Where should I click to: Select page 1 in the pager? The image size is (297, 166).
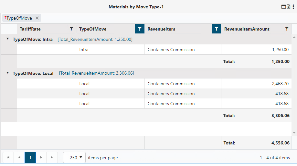pyautogui.click(x=30, y=158)
